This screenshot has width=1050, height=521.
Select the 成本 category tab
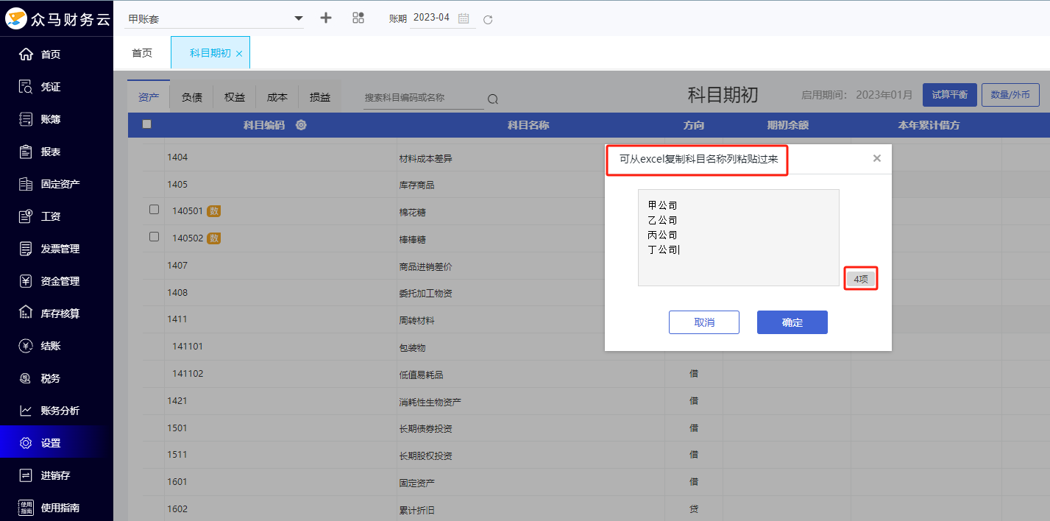277,97
